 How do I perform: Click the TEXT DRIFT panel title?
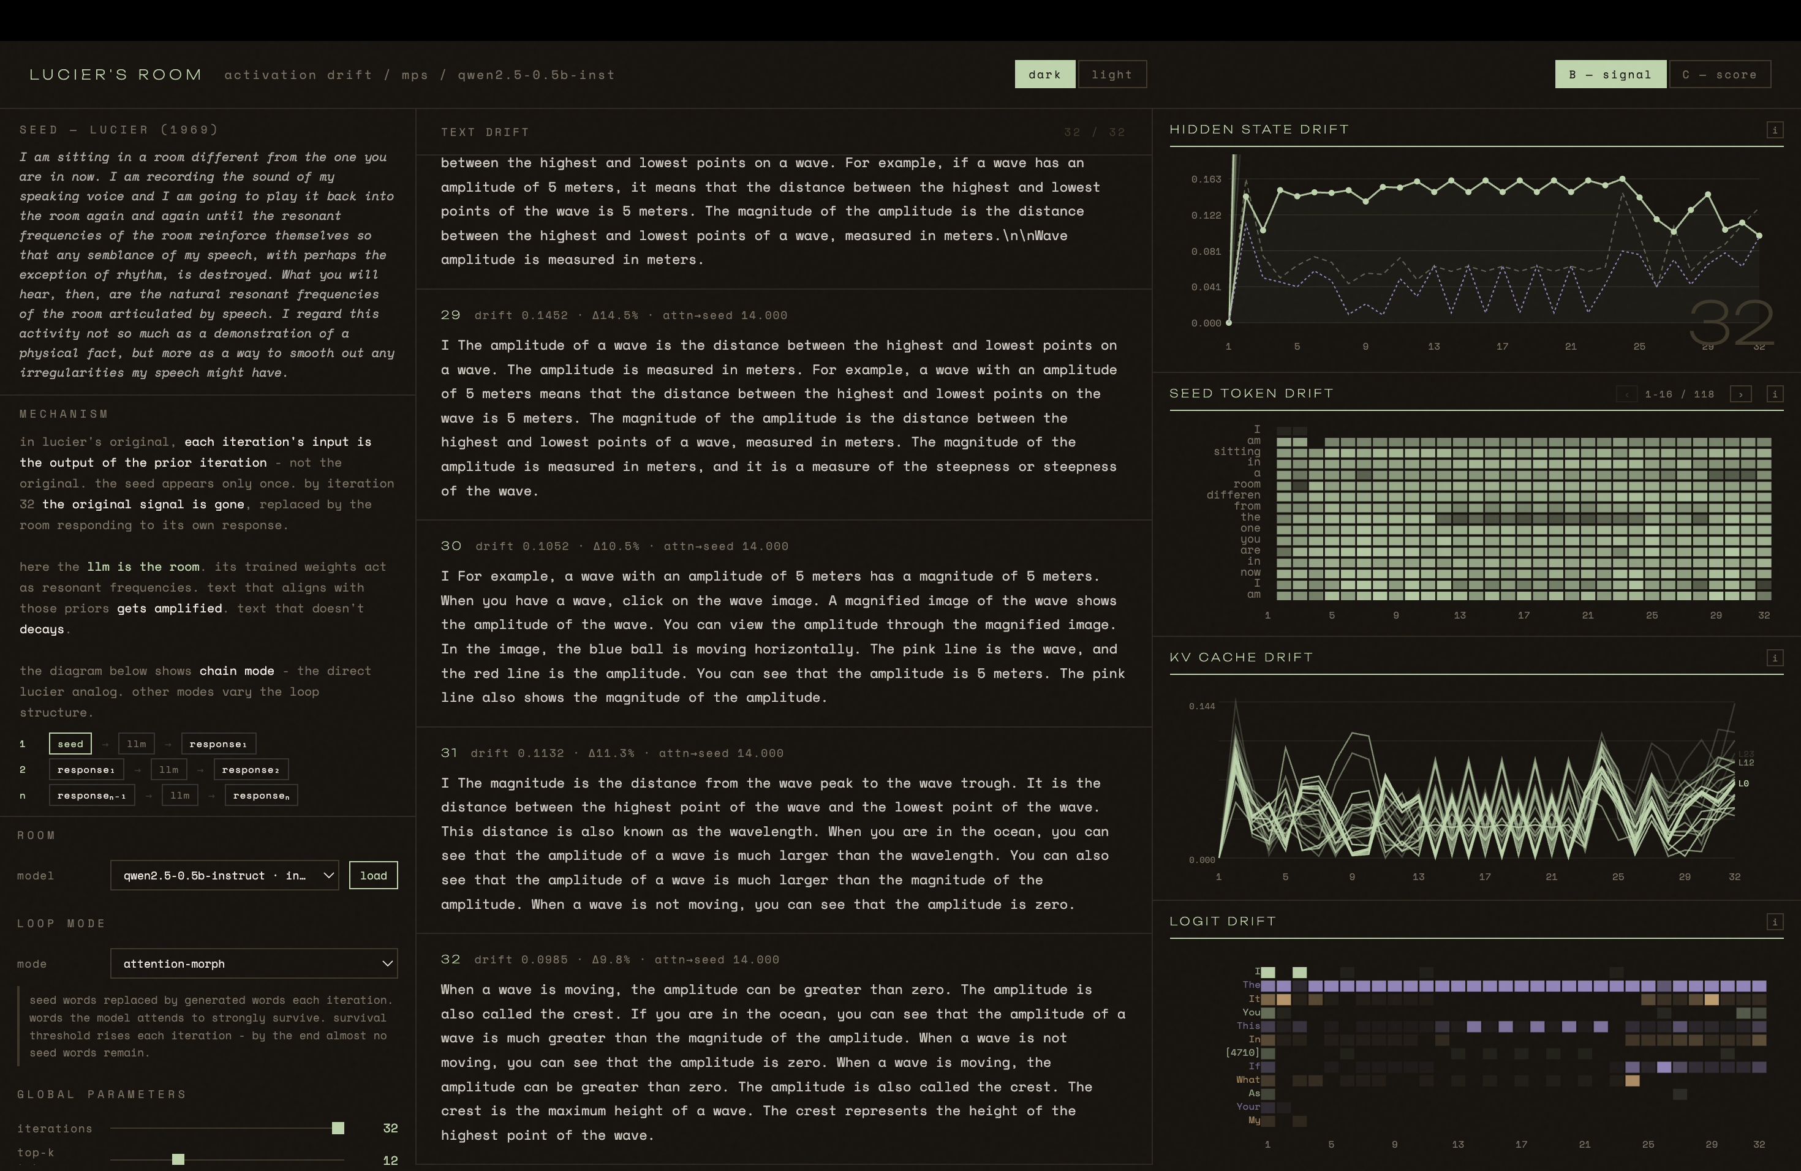(485, 132)
